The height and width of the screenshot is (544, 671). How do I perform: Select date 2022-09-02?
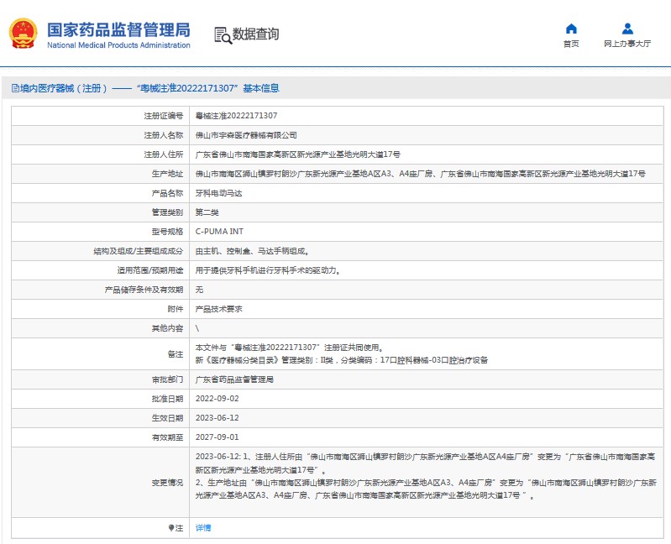pyautogui.click(x=217, y=399)
